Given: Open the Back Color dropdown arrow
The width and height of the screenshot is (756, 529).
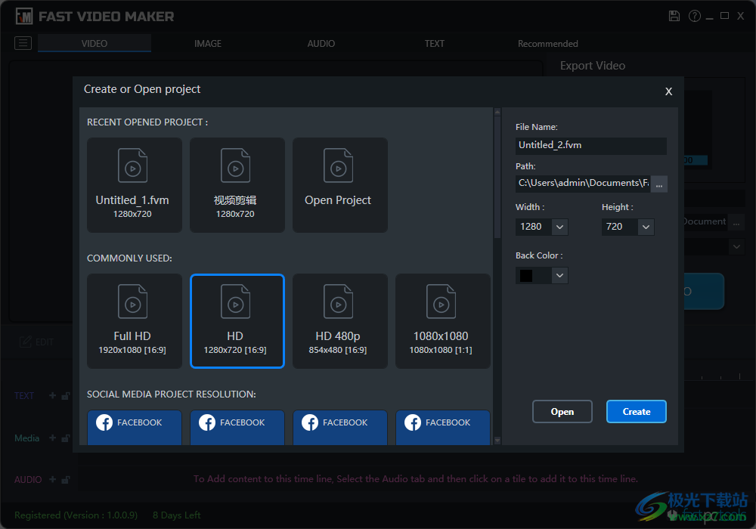Looking at the screenshot, I should tap(559, 276).
